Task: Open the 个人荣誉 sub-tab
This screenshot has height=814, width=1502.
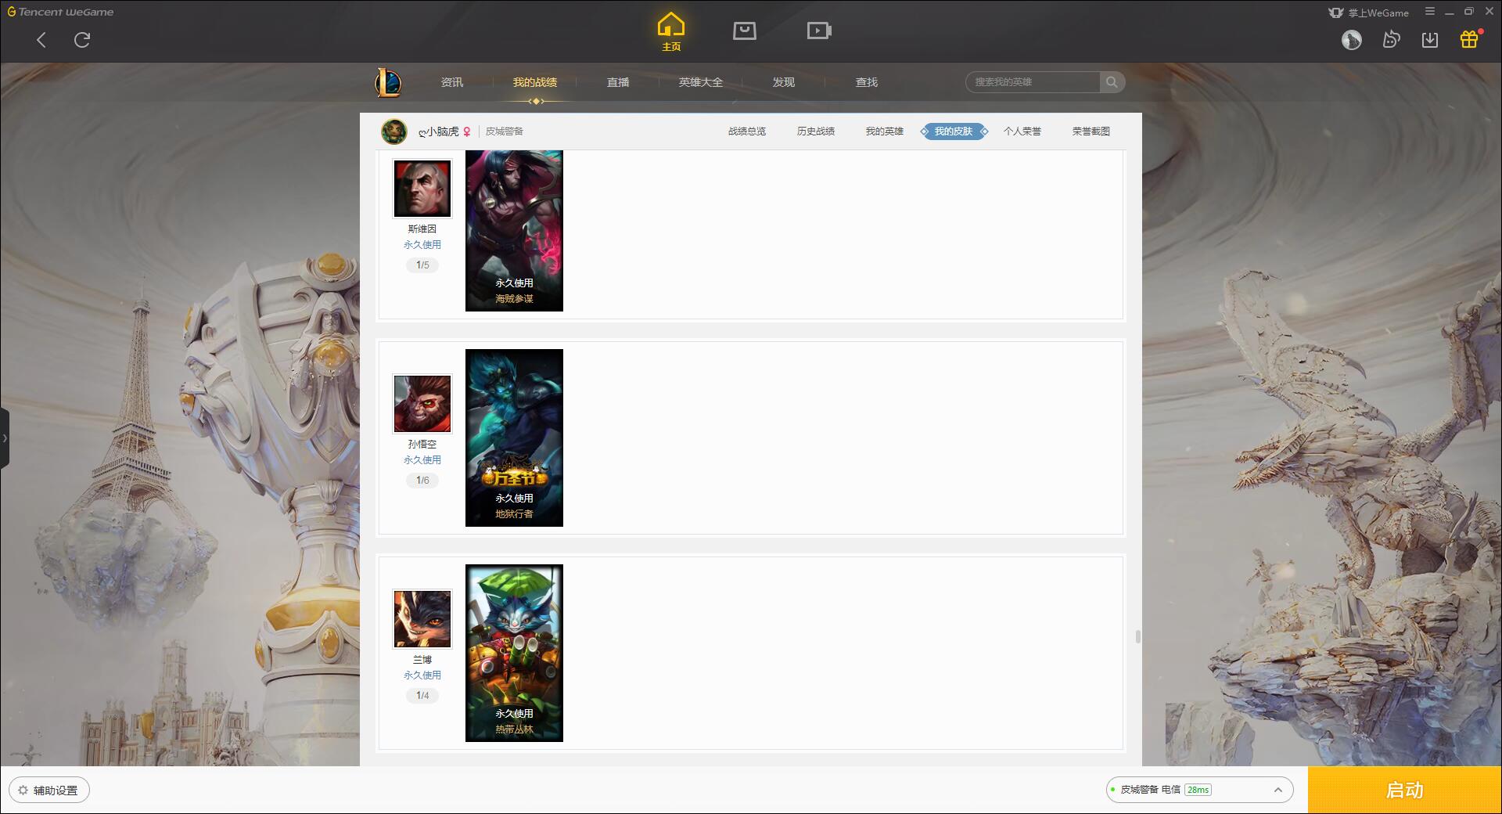Action: point(1022,131)
